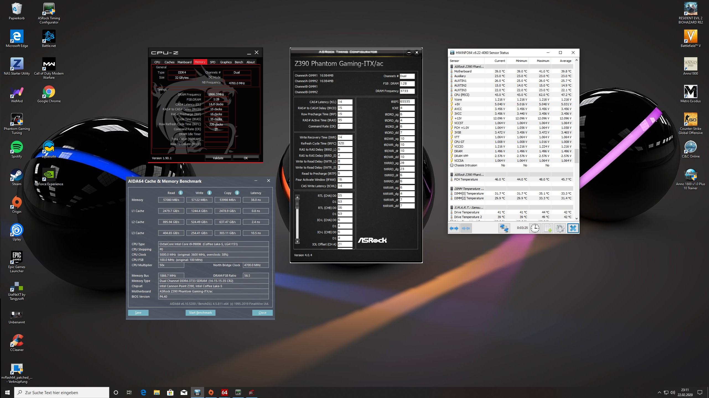Reset HWiNFO clock timer button

[x=535, y=228]
